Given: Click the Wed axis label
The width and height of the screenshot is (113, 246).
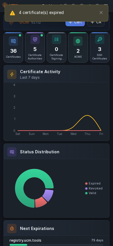Looking at the screenshot, I should click(73, 134).
